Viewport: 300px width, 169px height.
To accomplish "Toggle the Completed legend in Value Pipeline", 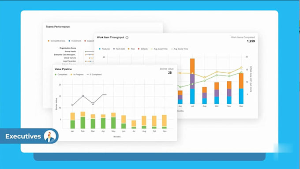I will [x=61, y=75].
